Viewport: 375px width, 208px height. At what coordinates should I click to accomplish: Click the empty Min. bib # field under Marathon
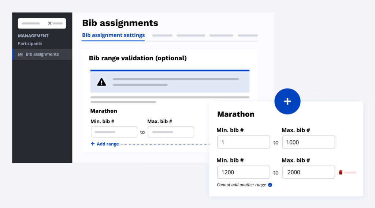(x=114, y=132)
